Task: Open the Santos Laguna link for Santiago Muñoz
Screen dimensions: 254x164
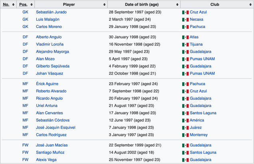Action: tap(203, 152)
